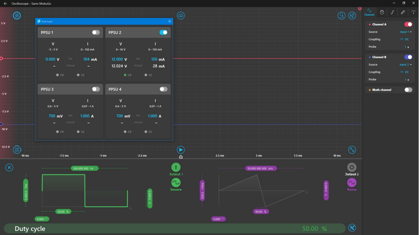Image resolution: width=419 pixels, height=235 pixels.
Task: Close the waveform generator panel
Action: [x=9, y=167]
